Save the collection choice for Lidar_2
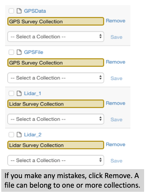The image size is (146, 195). tap(116, 161)
